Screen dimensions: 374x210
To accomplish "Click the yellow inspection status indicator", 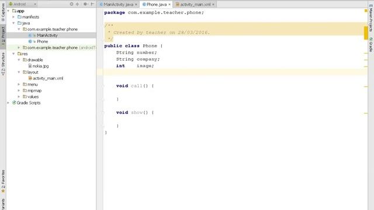I will [366, 10].
